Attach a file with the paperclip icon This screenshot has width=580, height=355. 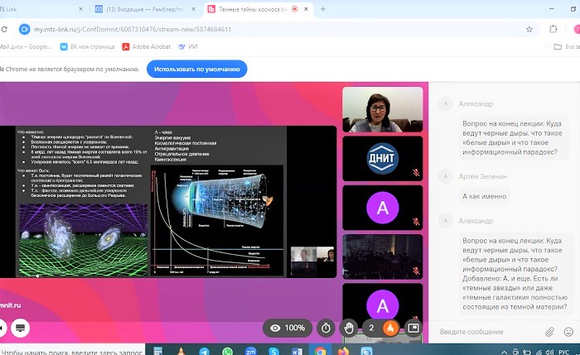[549, 332]
